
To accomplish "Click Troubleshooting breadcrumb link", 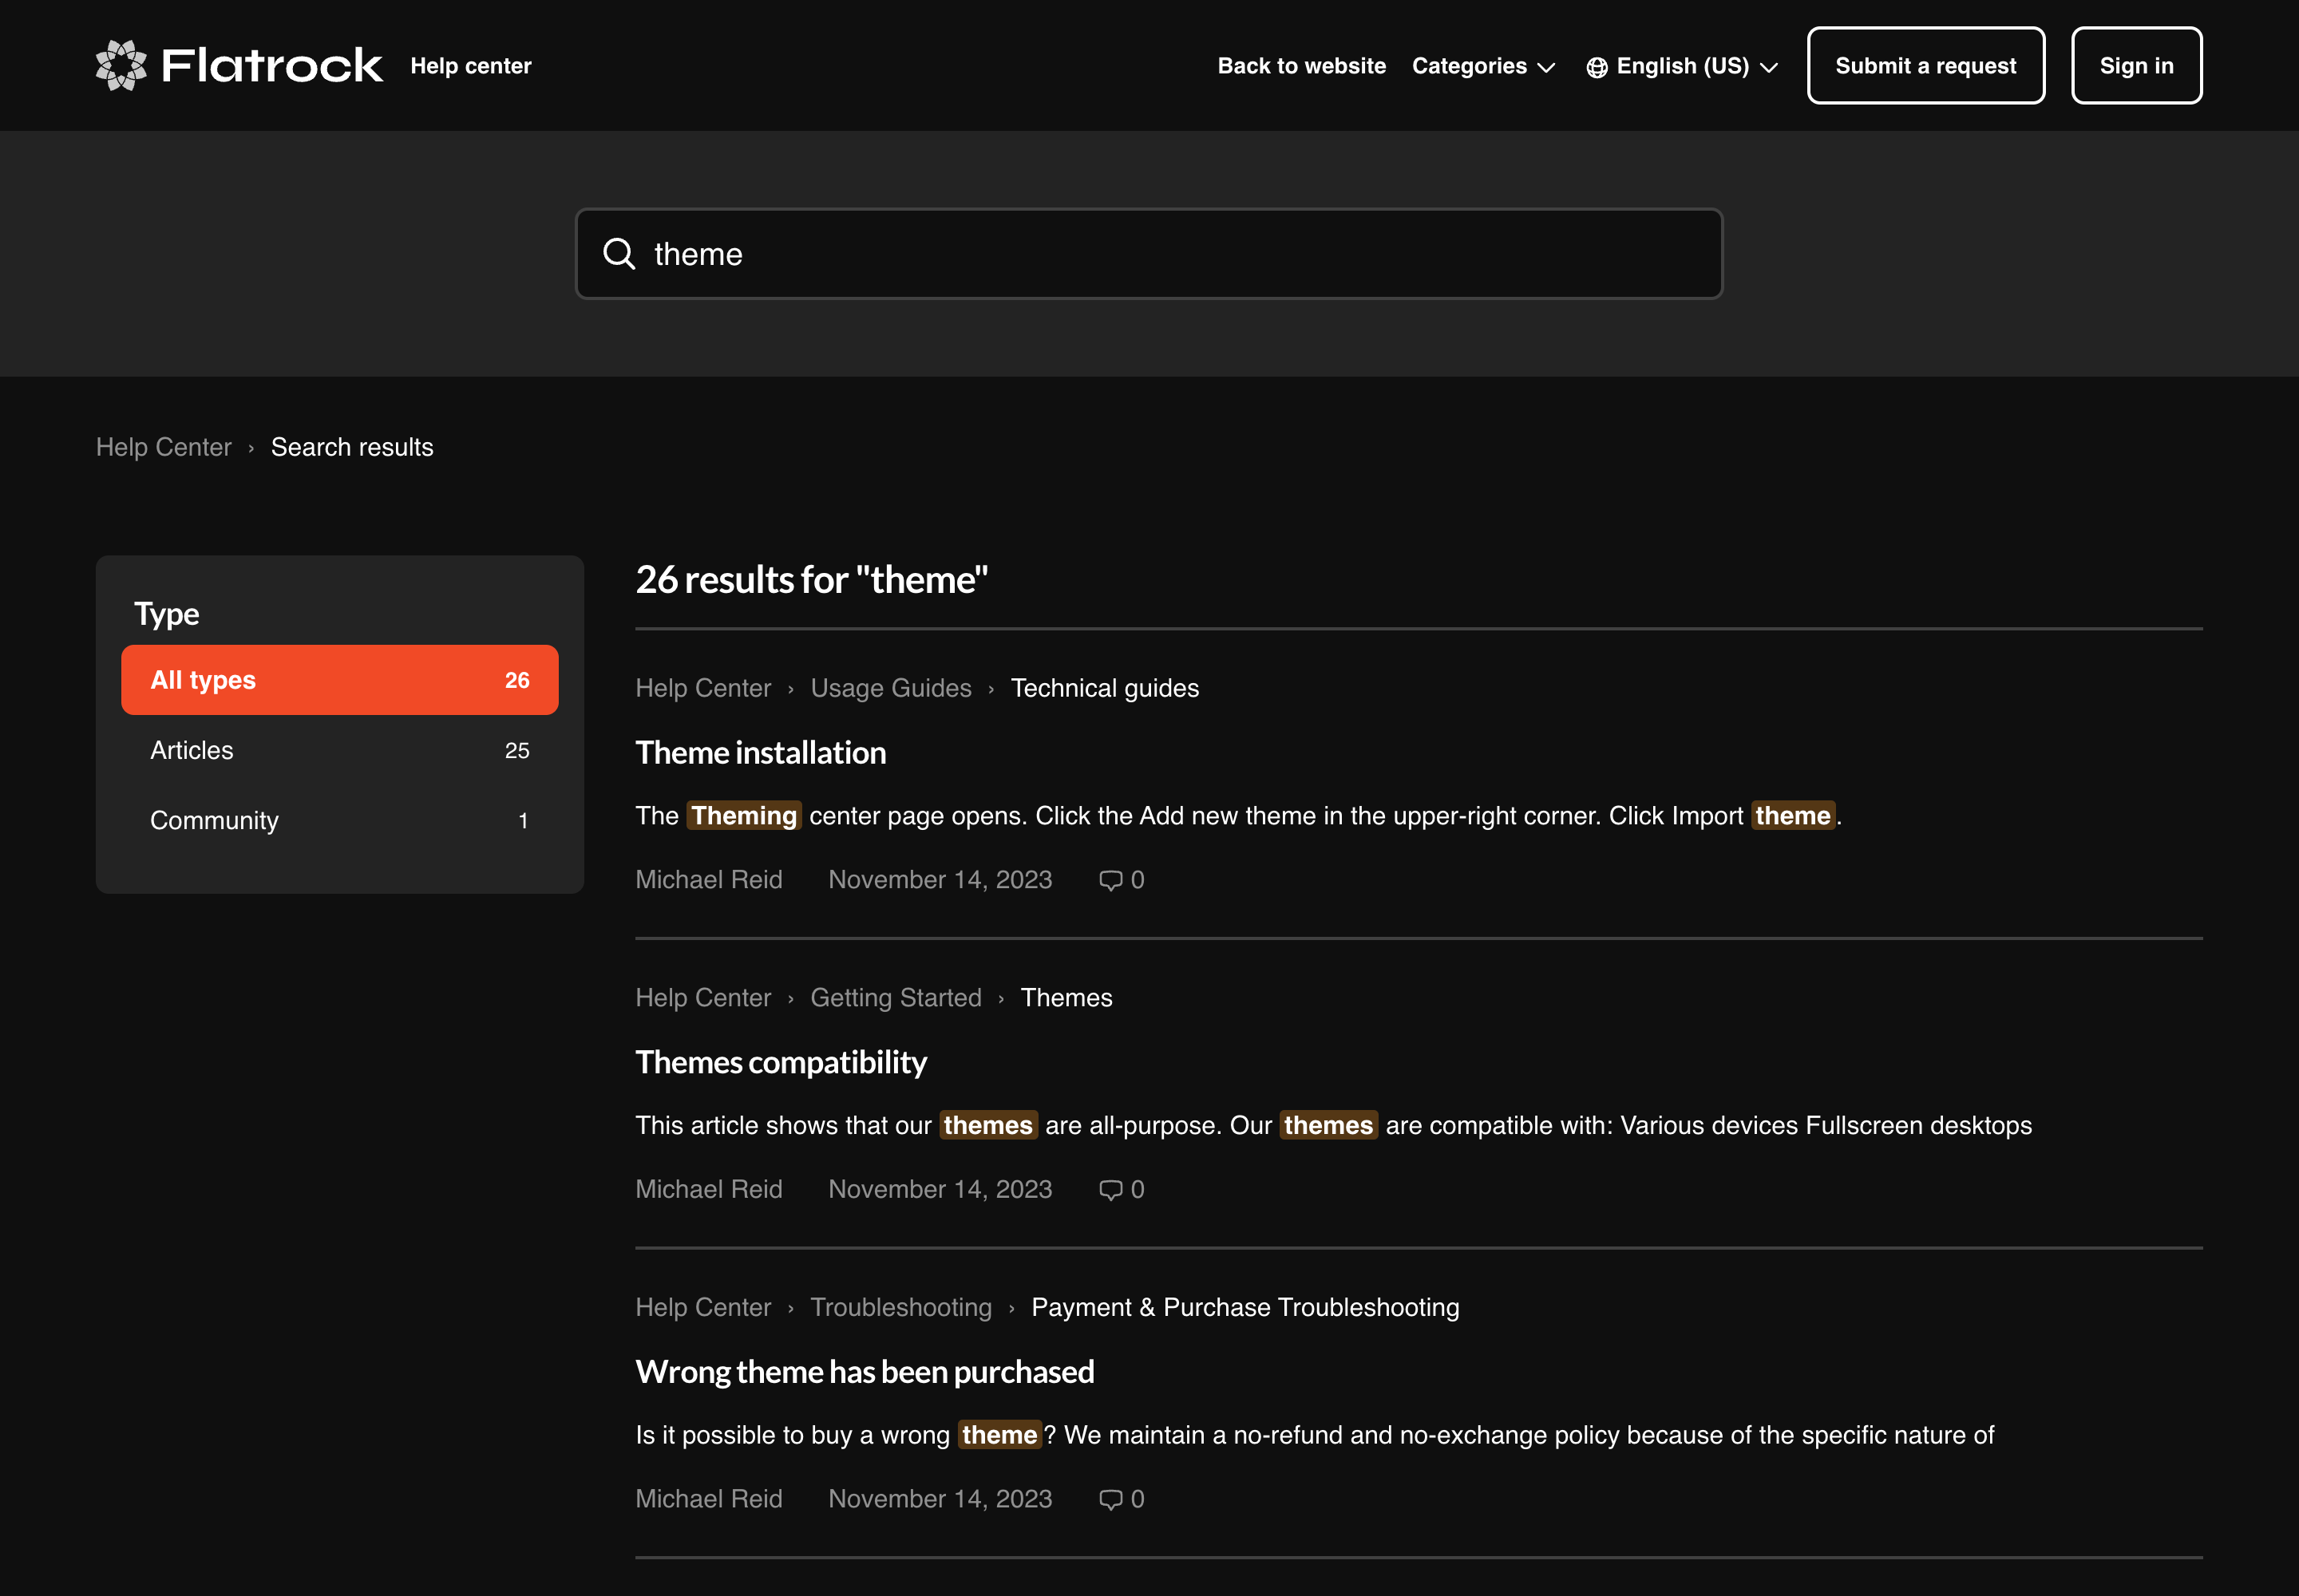I will click(900, 1307).
